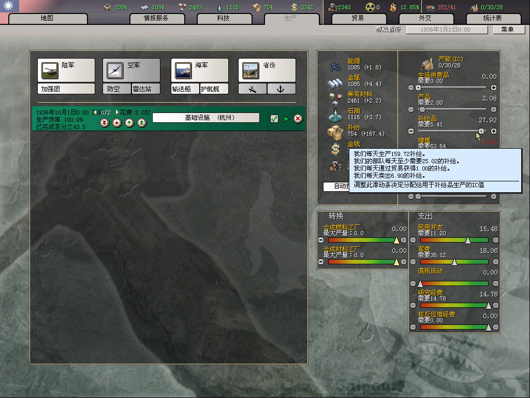This screenshot has height=398, width=530.
Task: Click the nuclear radiation icon in top bar
Action: 371,7
